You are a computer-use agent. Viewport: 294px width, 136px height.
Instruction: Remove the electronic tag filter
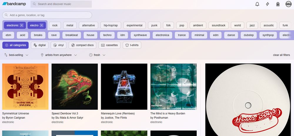[21, 25]
